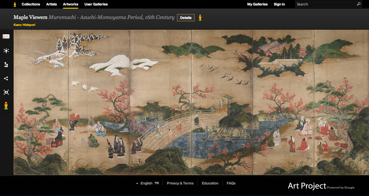Viewport: 369px width, 196px height.
Task: Open User Galleries
Action: coord(96,4)
